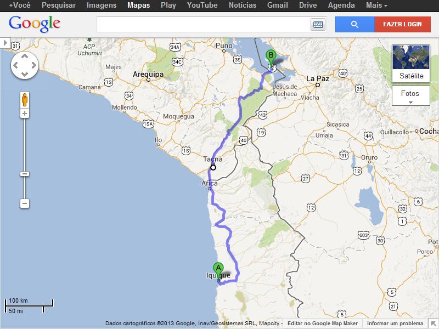
Task: Open Imagens in top bar
Action: coord(102,5)
